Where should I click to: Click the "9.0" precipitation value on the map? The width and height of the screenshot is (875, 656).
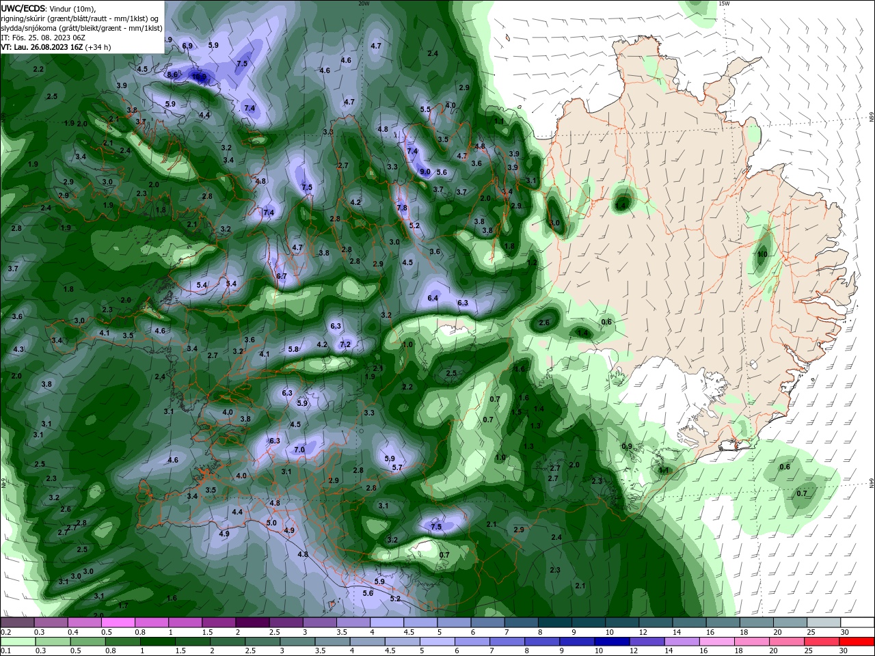click(x=425, y=172)
